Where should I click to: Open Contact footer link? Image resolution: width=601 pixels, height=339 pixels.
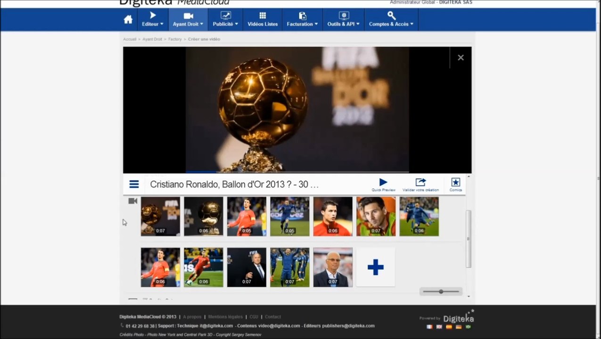[273, 317]
